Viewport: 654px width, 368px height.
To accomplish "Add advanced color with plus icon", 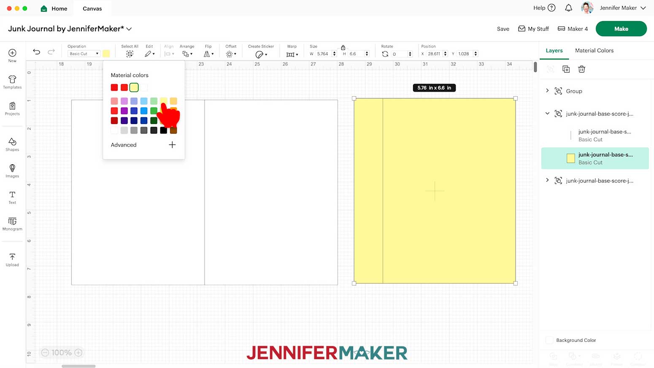I will [x=172, y=145].
